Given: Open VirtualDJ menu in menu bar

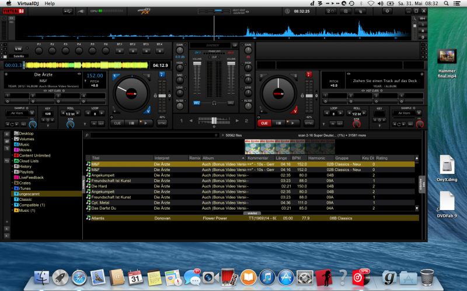Looking at the screenshot, I should pos(28,3).
